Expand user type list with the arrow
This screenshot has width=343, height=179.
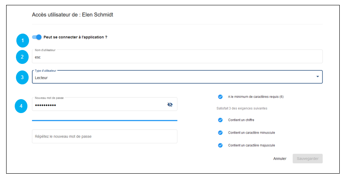coord(318,77)
